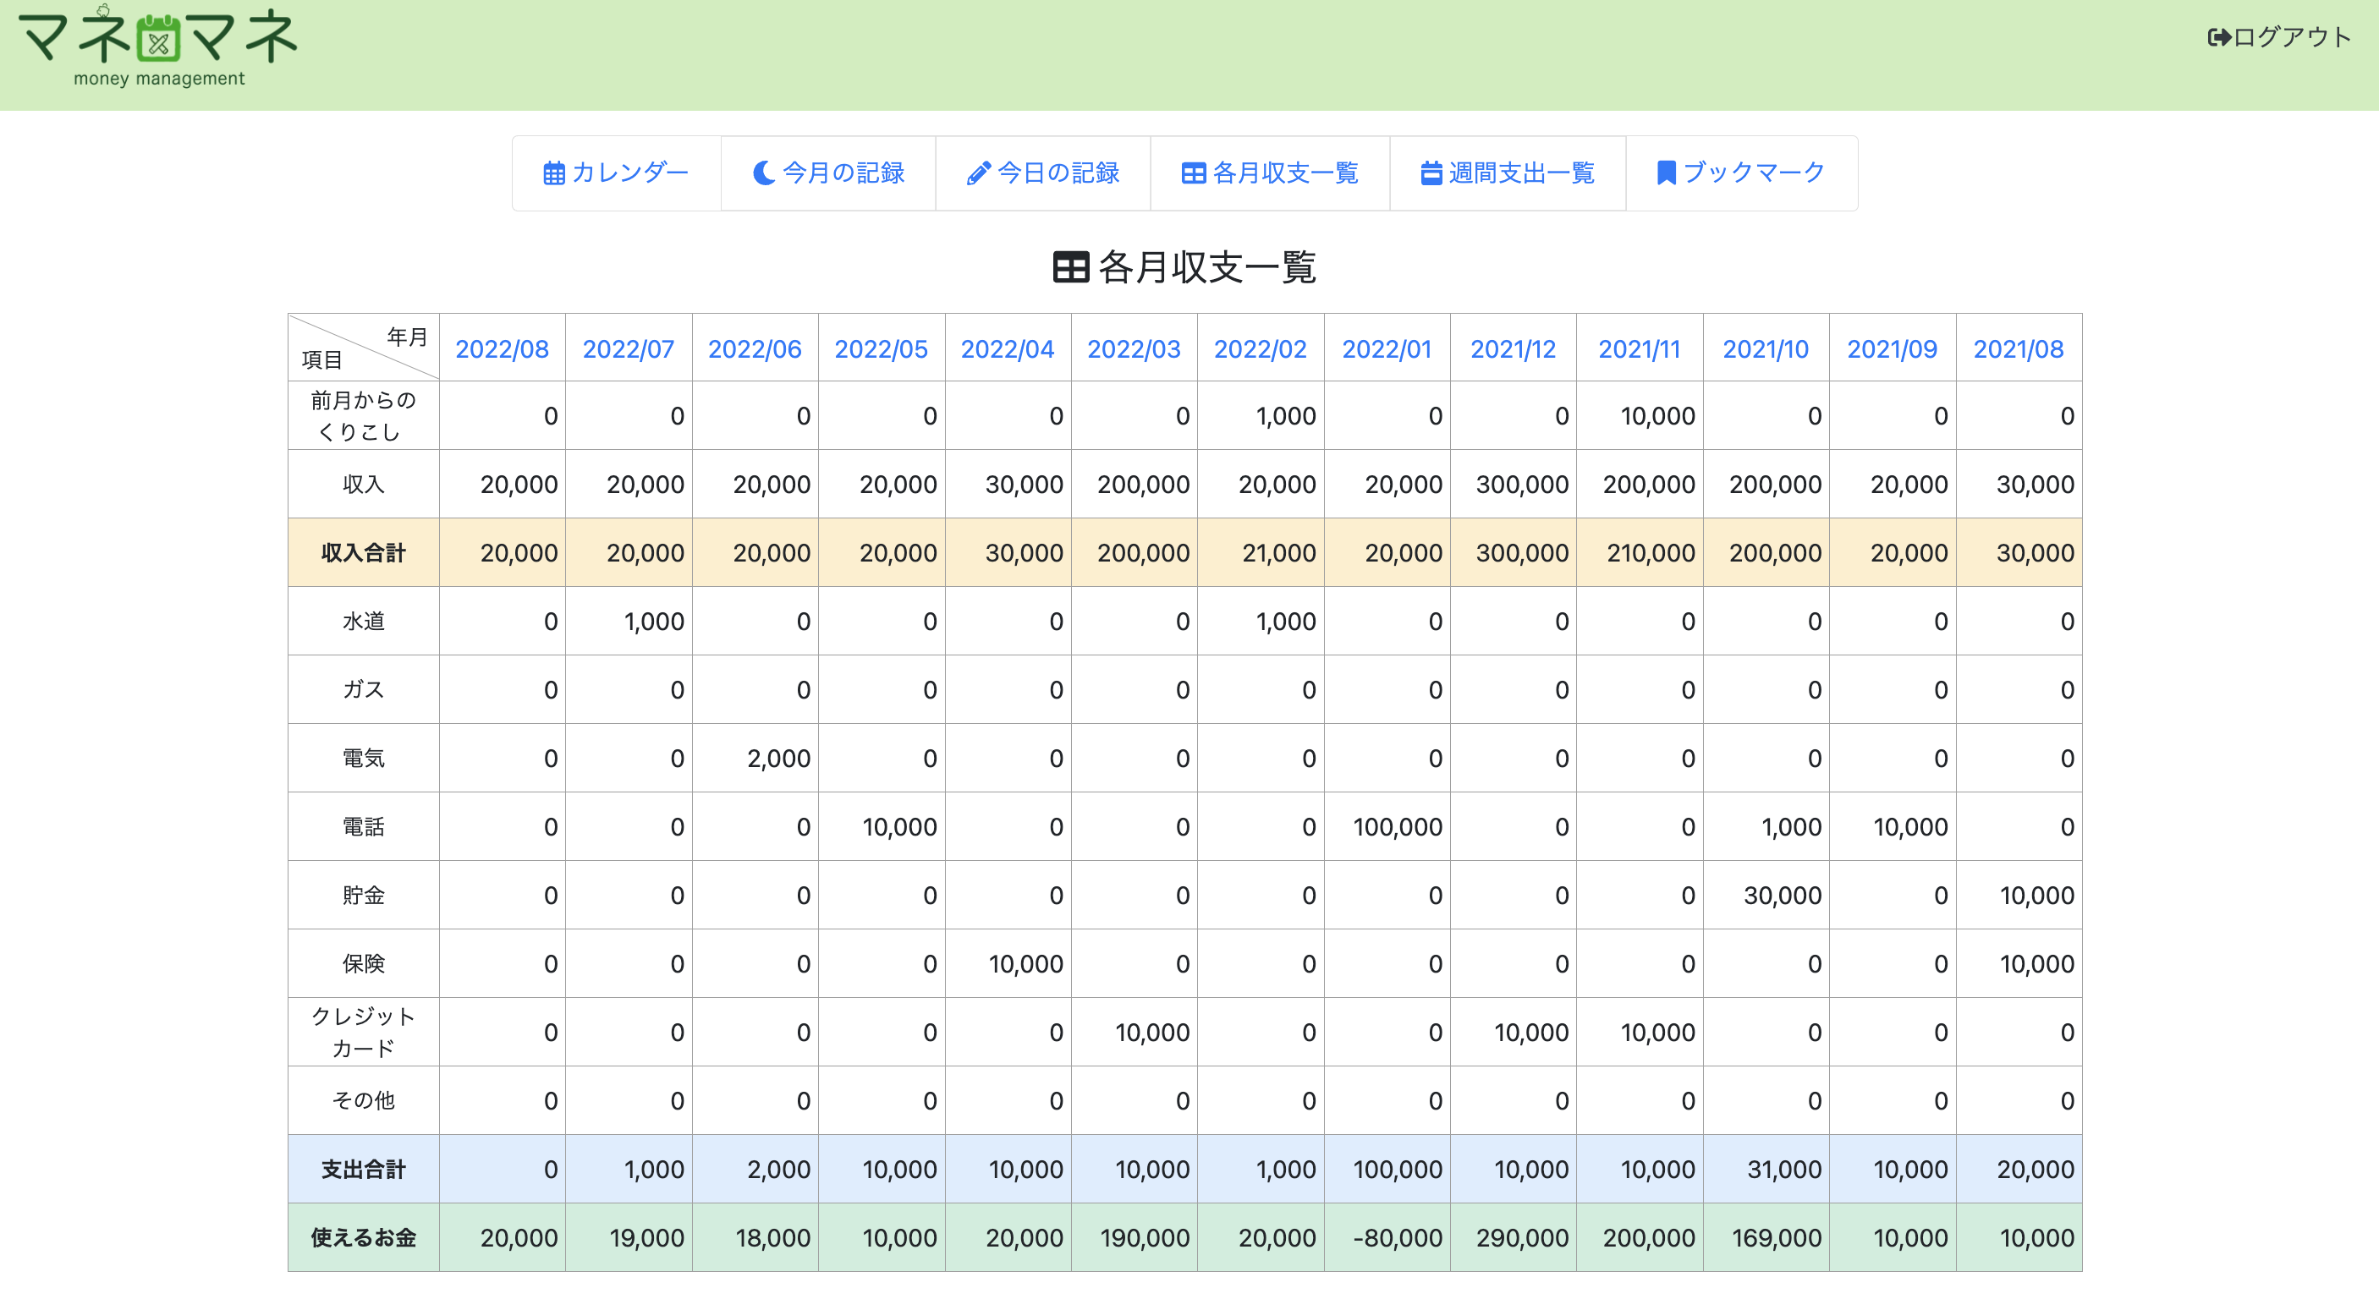Click the 電気 row label
2379x1299 pixels.
coord(363,758)
